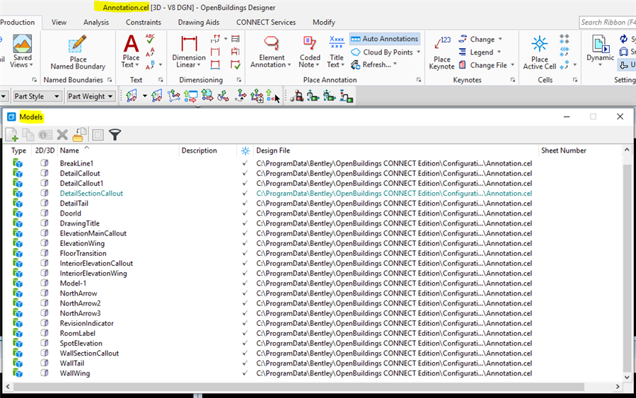Open the Drawing Aids ribbon tab

[x=199, y=23]
